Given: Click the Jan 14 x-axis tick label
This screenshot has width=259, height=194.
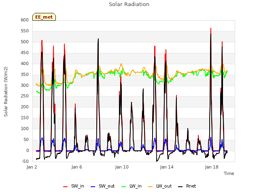Looking at the screenshot, I should pyautogui.click(x=167, y=167).
